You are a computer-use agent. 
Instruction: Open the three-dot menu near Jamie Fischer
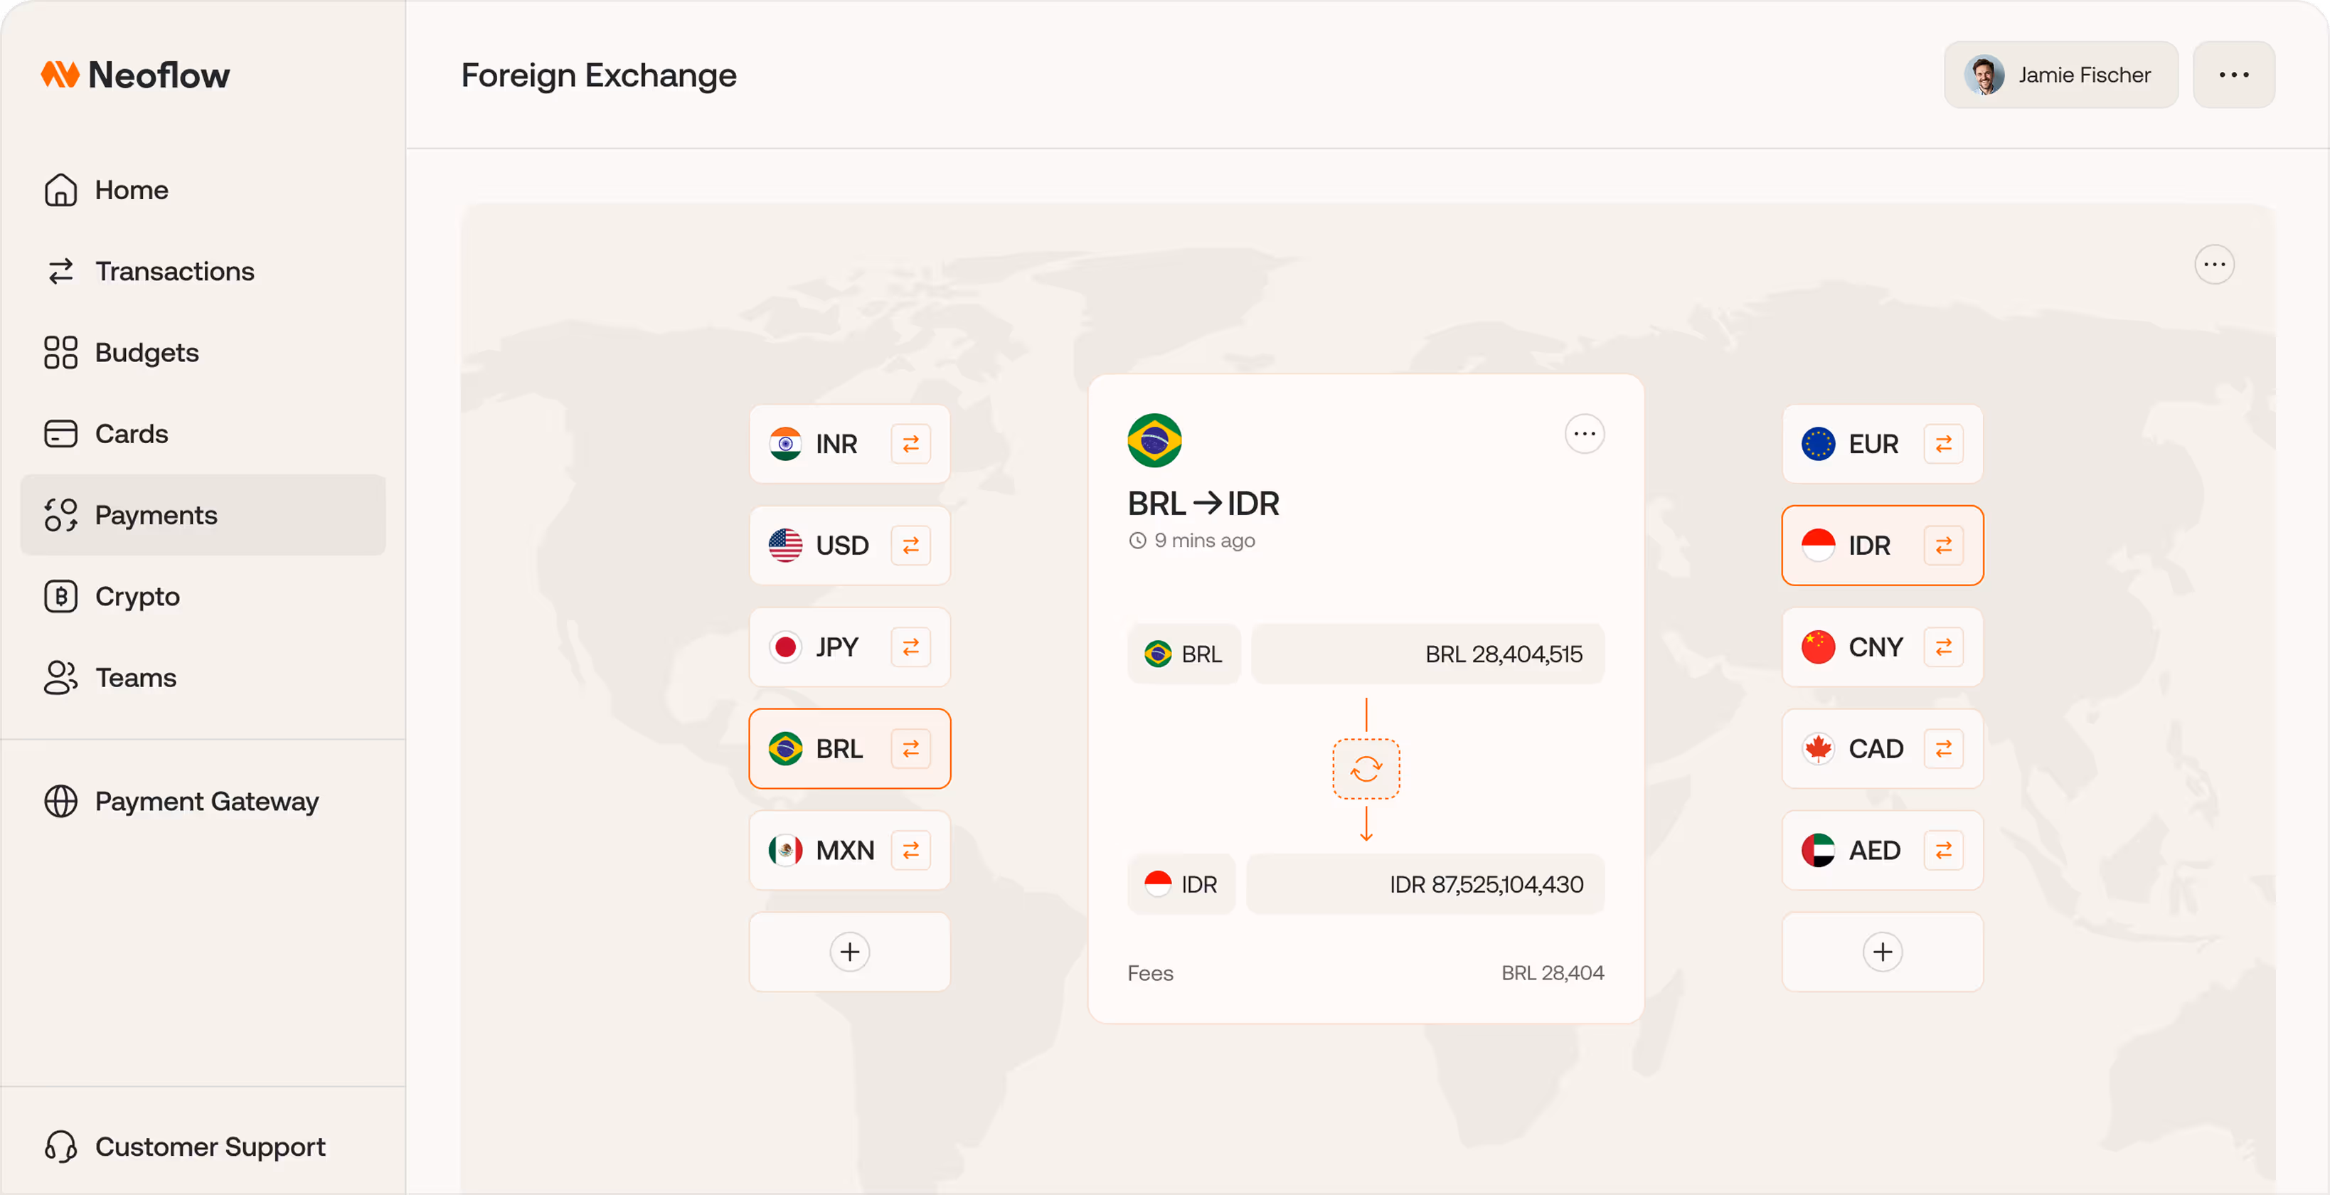[x=2233, y=74]
